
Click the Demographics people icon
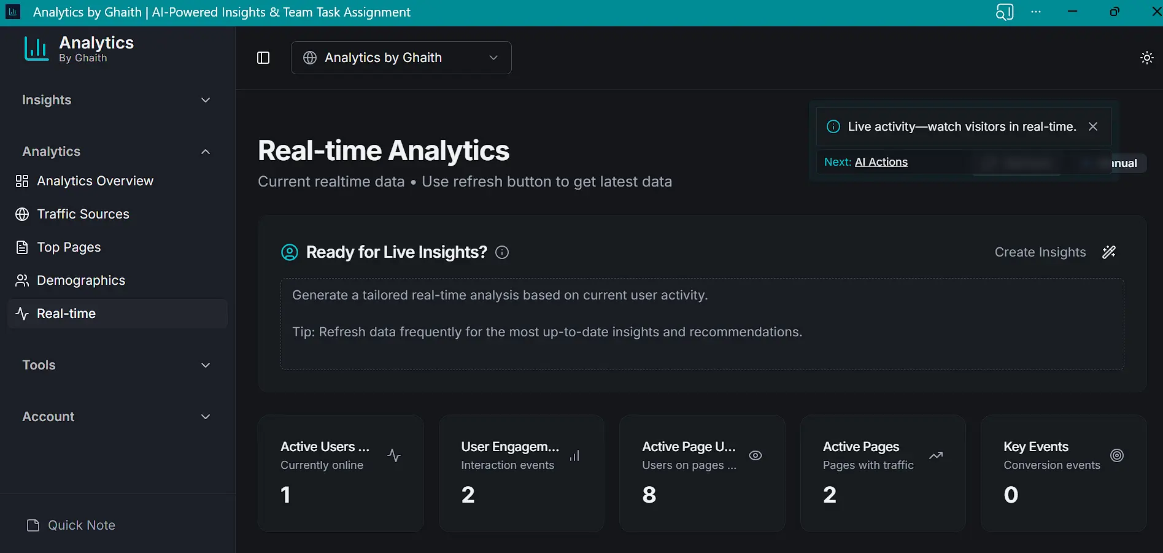click(22, 280)
